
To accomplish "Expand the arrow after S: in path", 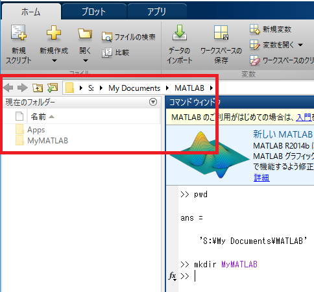I will pyautogui.click(x=101, y=88).
